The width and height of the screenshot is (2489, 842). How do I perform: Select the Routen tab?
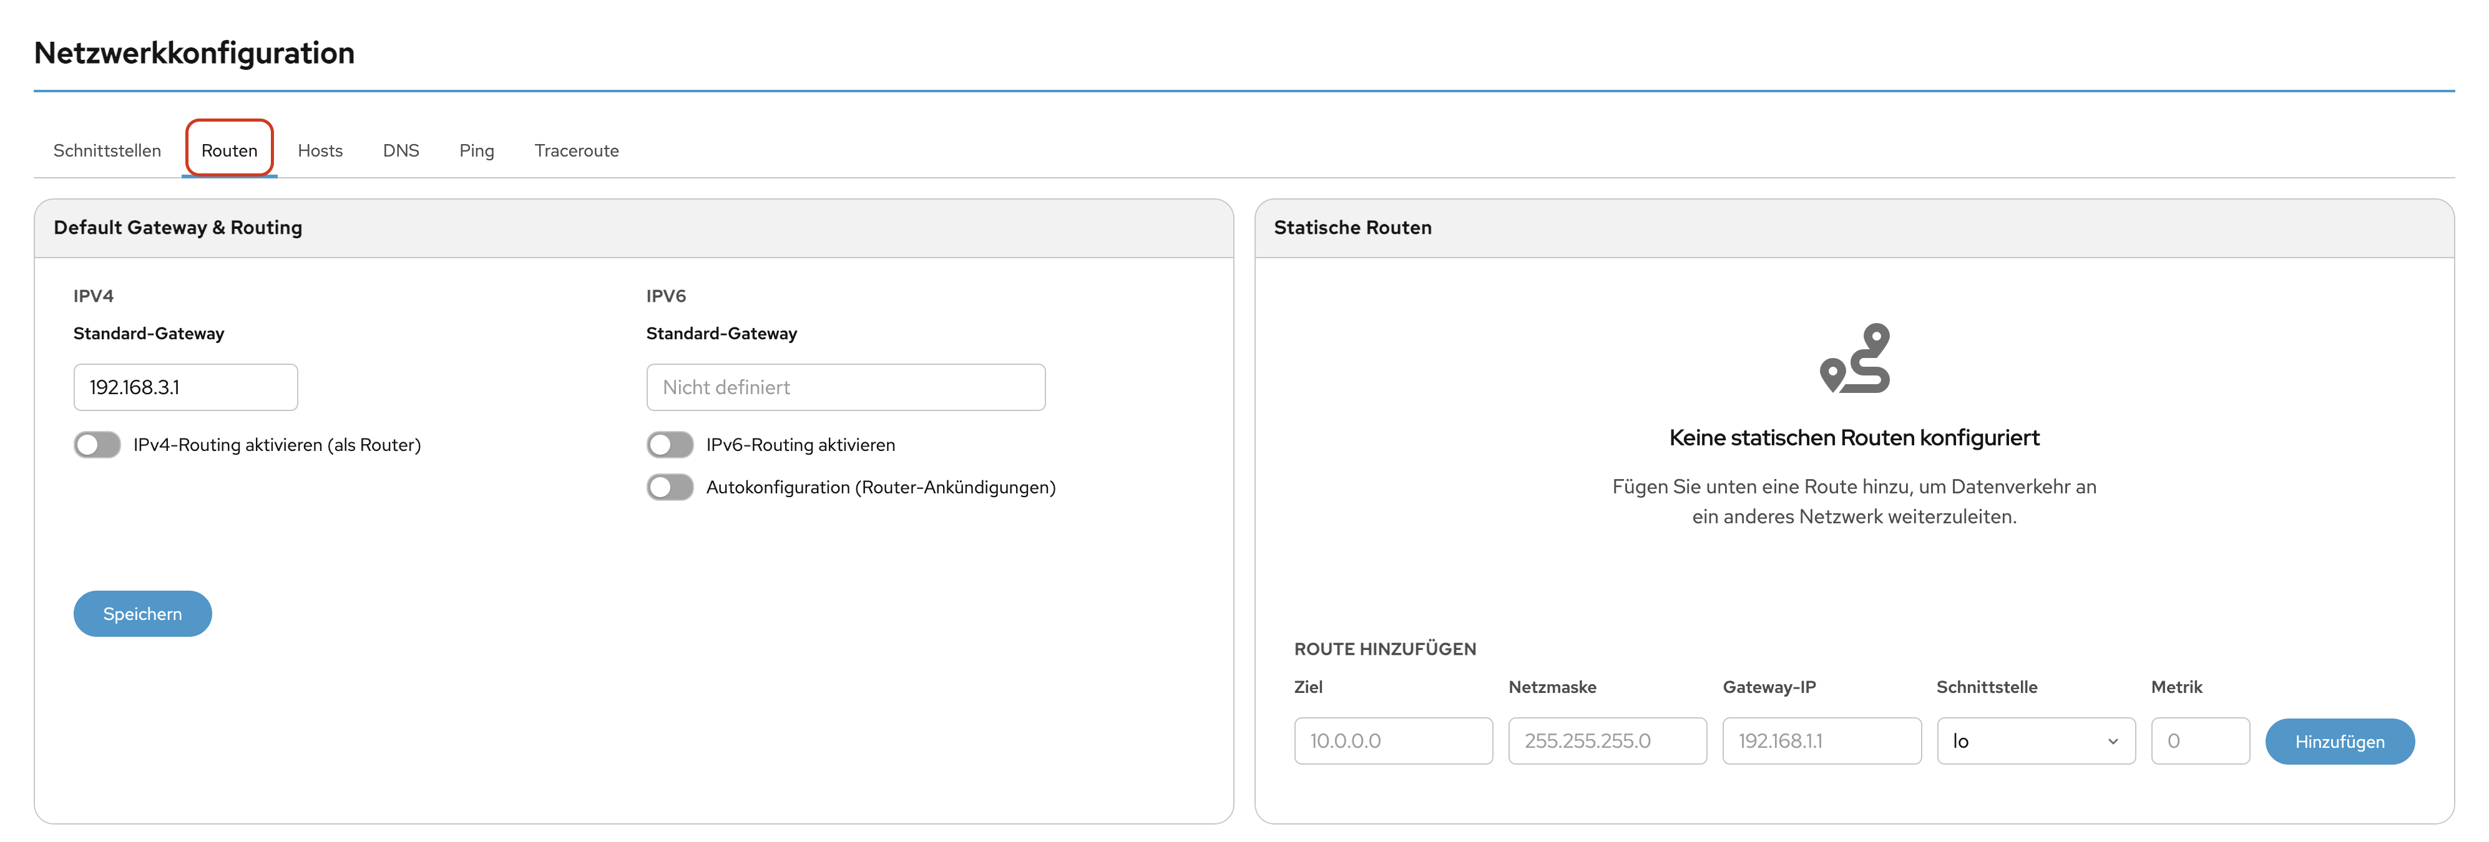229,151
